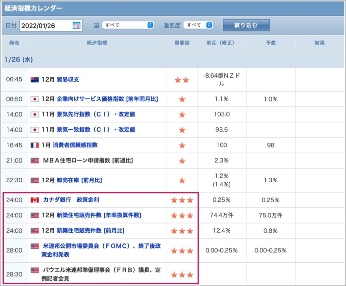The image size is (346, 286).
Task: Click the two-star rating for 貿易収支
Action: pos(182,80)
